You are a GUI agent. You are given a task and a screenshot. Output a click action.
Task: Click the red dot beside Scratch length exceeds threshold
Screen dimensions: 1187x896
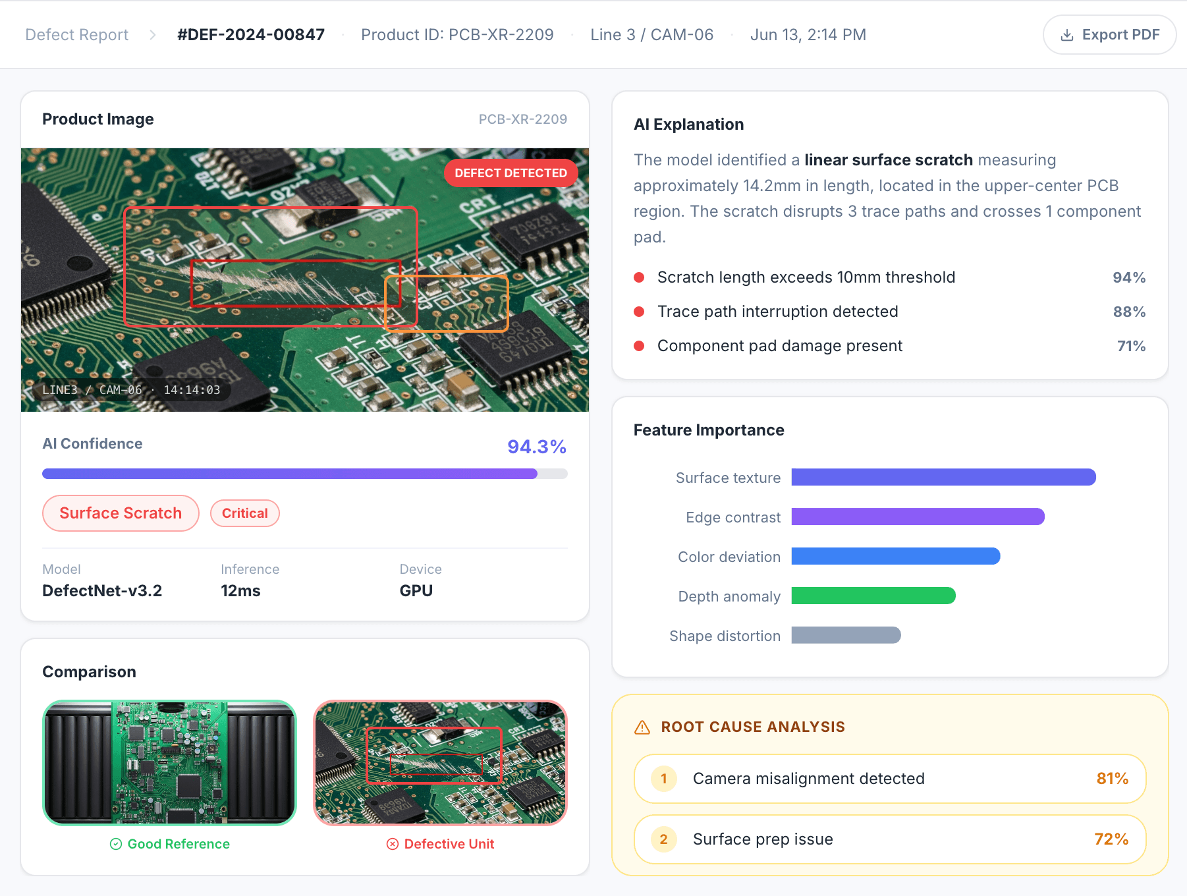(x=639, y=277)
